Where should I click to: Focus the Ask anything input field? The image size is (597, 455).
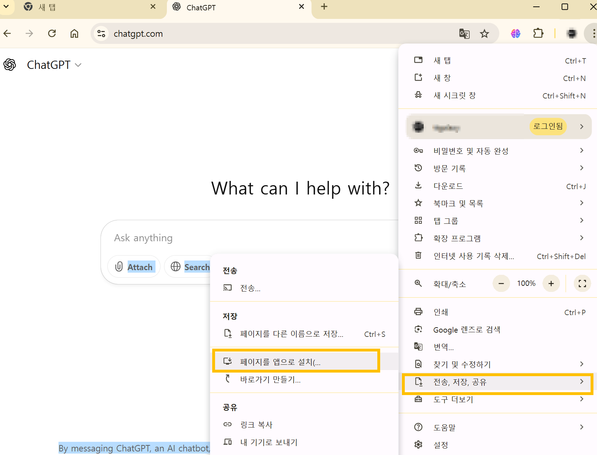[x=250, y=238]
